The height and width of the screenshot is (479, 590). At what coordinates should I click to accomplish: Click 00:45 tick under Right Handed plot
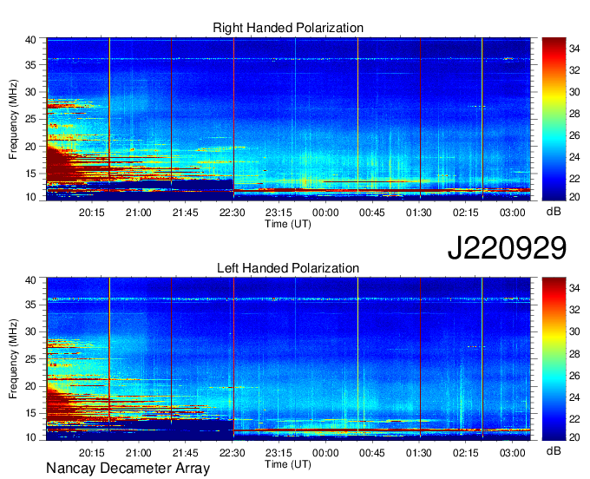tap(372, 213)
